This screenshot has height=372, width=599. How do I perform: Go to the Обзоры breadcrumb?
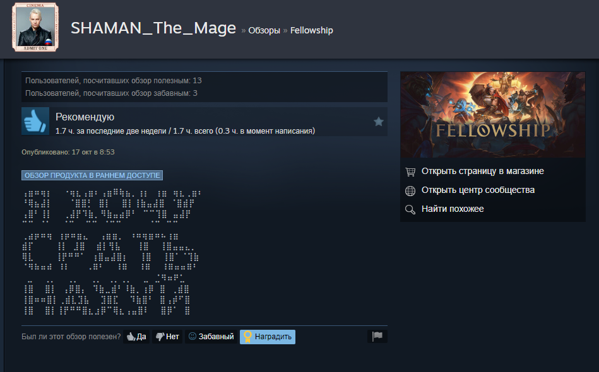pos(264,30)
